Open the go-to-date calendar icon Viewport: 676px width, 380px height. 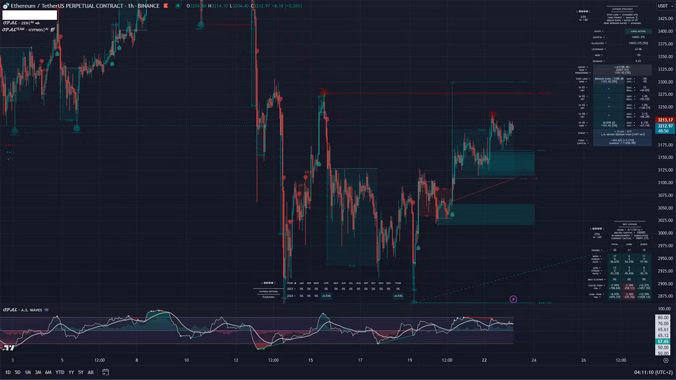[105, 372]
